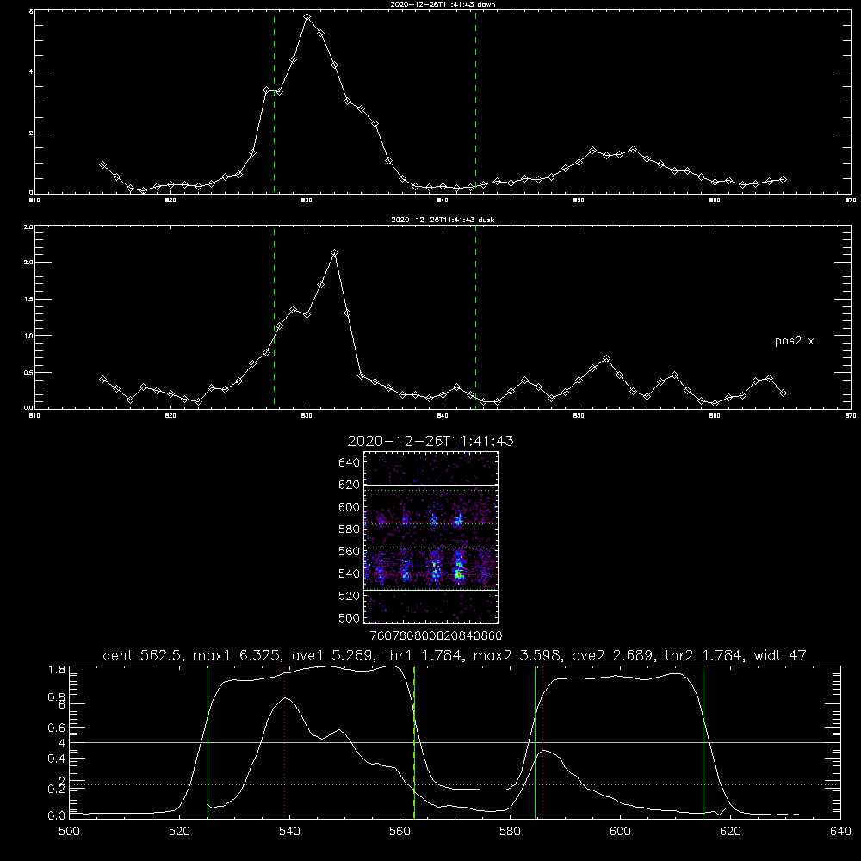
Task: Click the 'pos2 x' label
Action: [x=794, y=341]
